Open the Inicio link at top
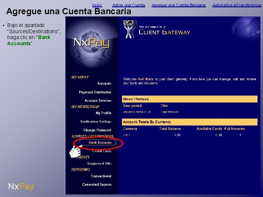This screenshot has width=263, height=197. coord(97,5)
